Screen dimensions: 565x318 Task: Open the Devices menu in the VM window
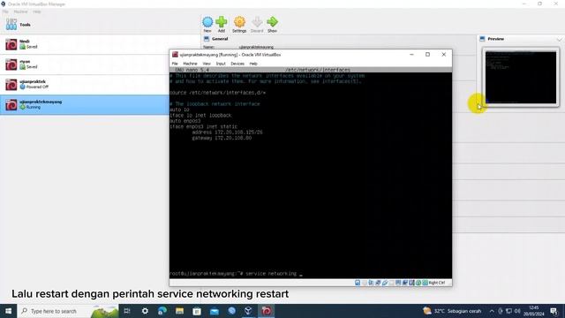point(237,64)
